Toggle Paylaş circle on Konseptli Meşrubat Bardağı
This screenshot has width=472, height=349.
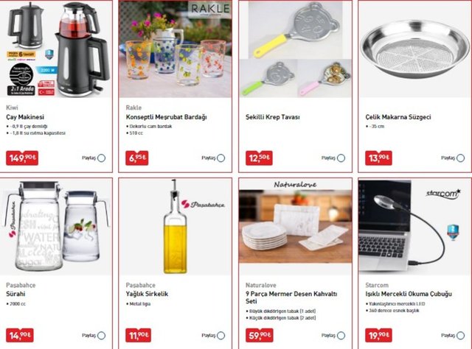tap(221, 158)
